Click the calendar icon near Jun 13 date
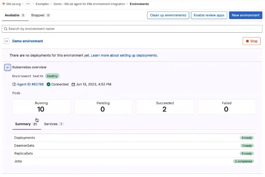Image resolution: width=265 pixels, height=177 pixels. pyautogui.click(x=73, y=84)
